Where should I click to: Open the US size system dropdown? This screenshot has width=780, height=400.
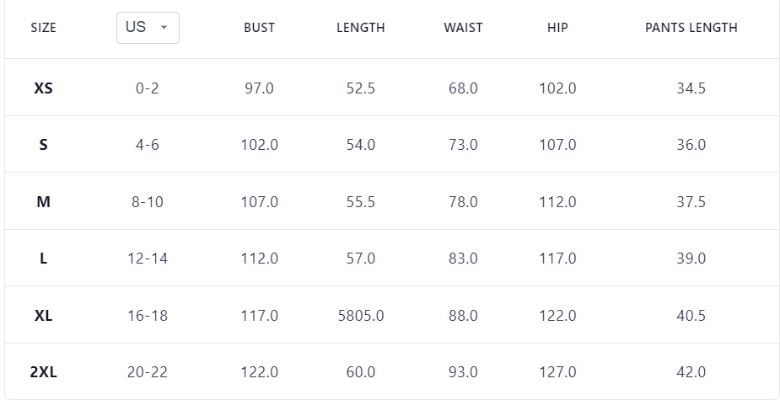click(x=147, y=27)
